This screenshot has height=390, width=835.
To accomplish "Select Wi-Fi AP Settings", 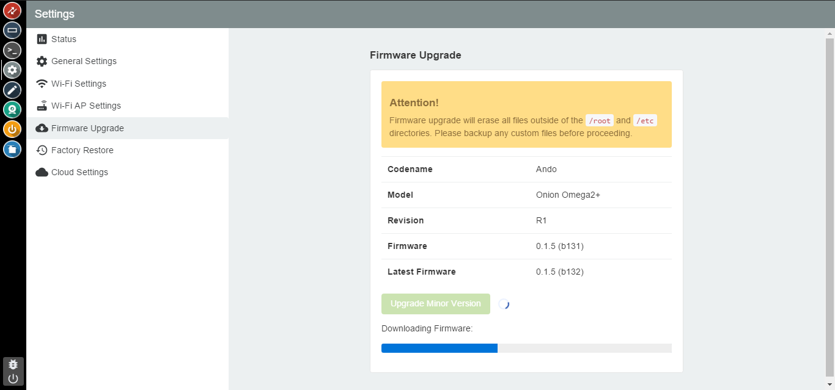I will point(127,106).
